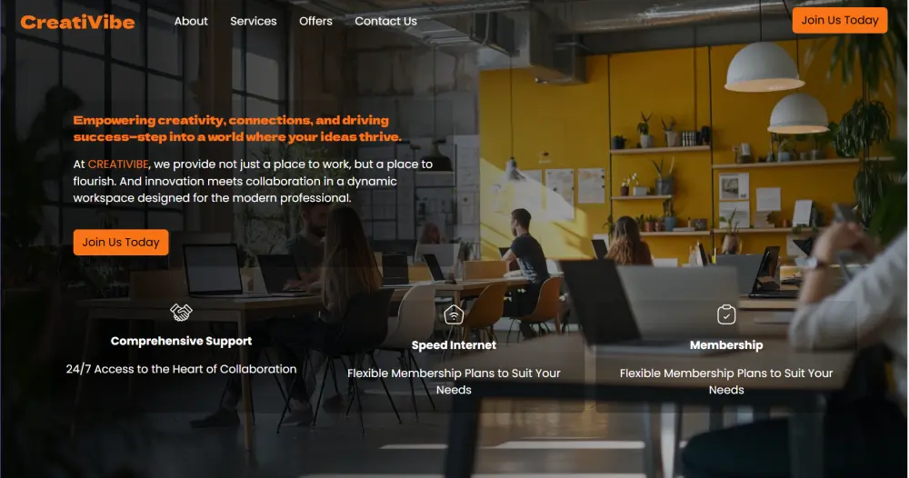Select the Comprehensive Support heading
The image size is (909, 478).
[x=181, y=341]
